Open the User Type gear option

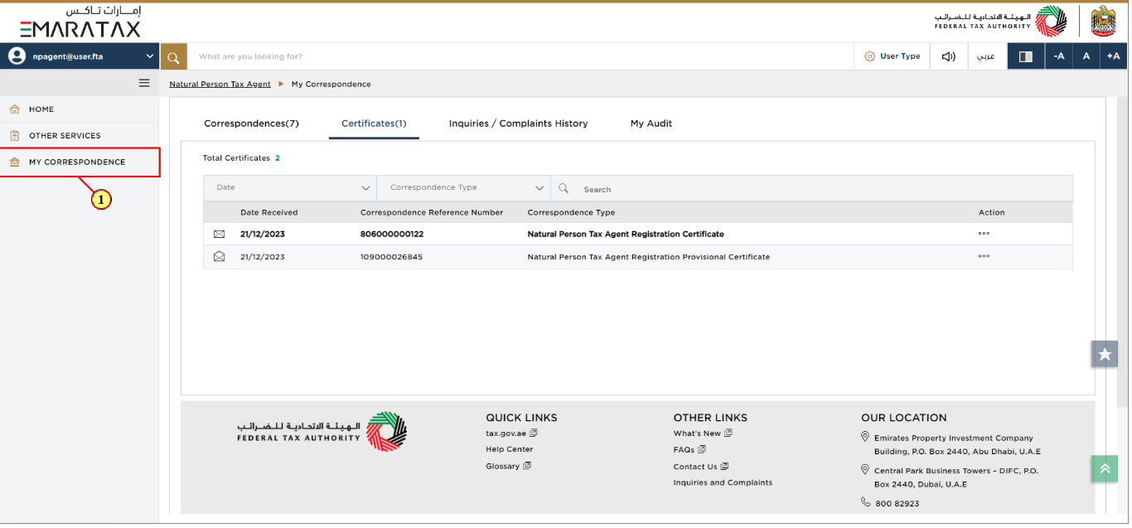(893, 56)
